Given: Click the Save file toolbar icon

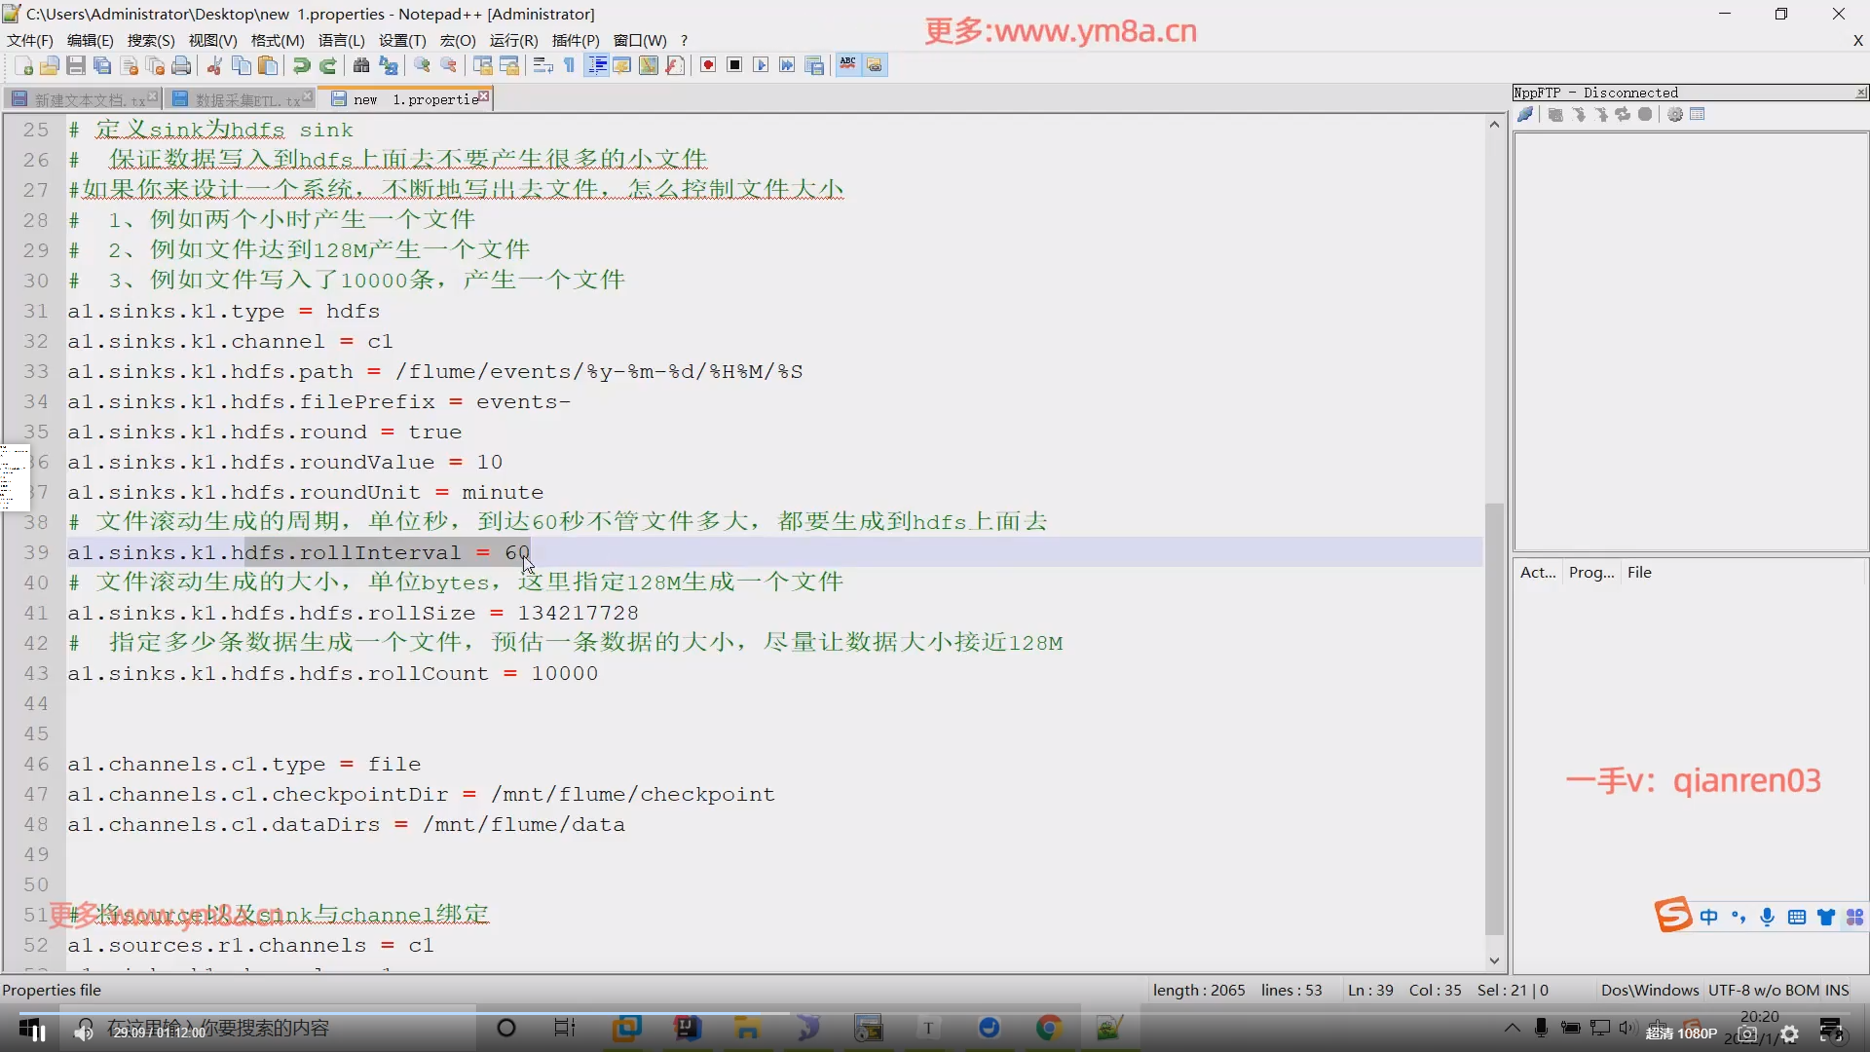Looking at the screenshot, I should click(x=76, y=65).
